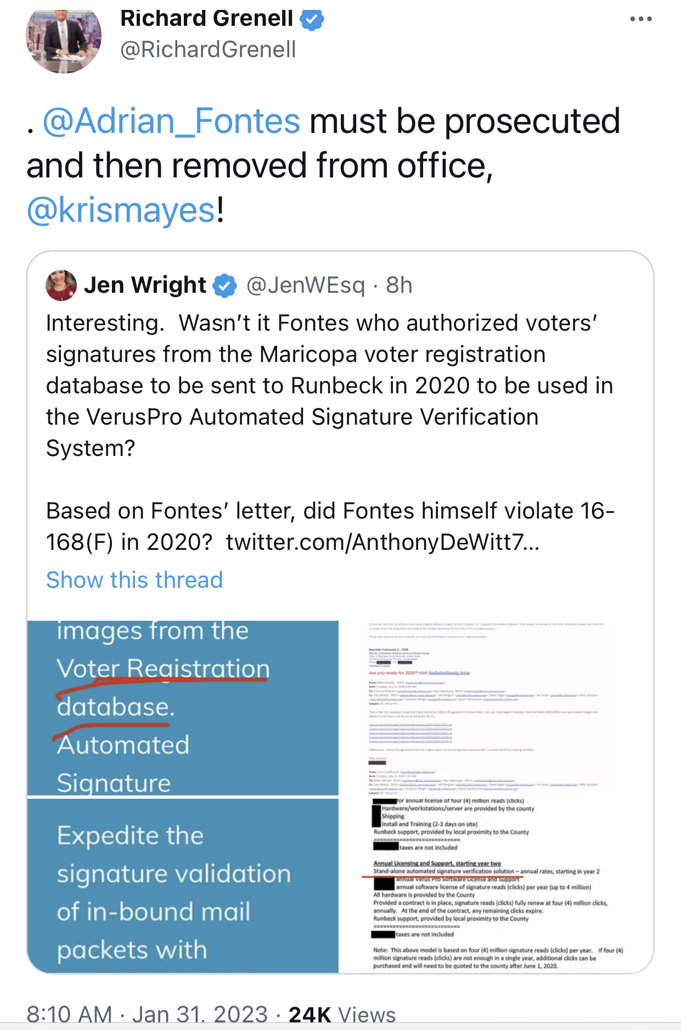Open the Expedite signature validation image
Viewport: 681px width, 1030px height.
[x=183, y=886]
